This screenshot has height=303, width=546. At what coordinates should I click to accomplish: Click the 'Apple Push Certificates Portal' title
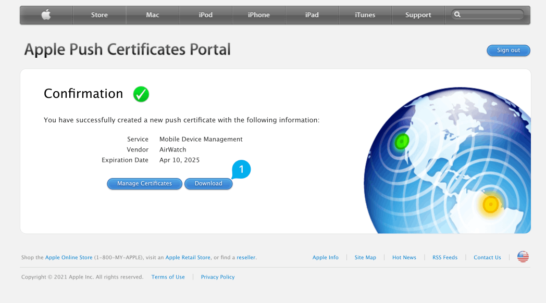pyautogui.click(x=128, y=49)
